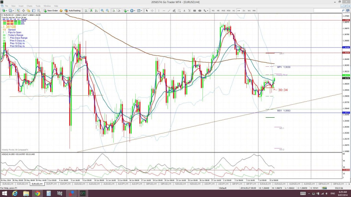Select the Fibonacci Retracement tool
The image size is (351, 197).
coord(179,11)
